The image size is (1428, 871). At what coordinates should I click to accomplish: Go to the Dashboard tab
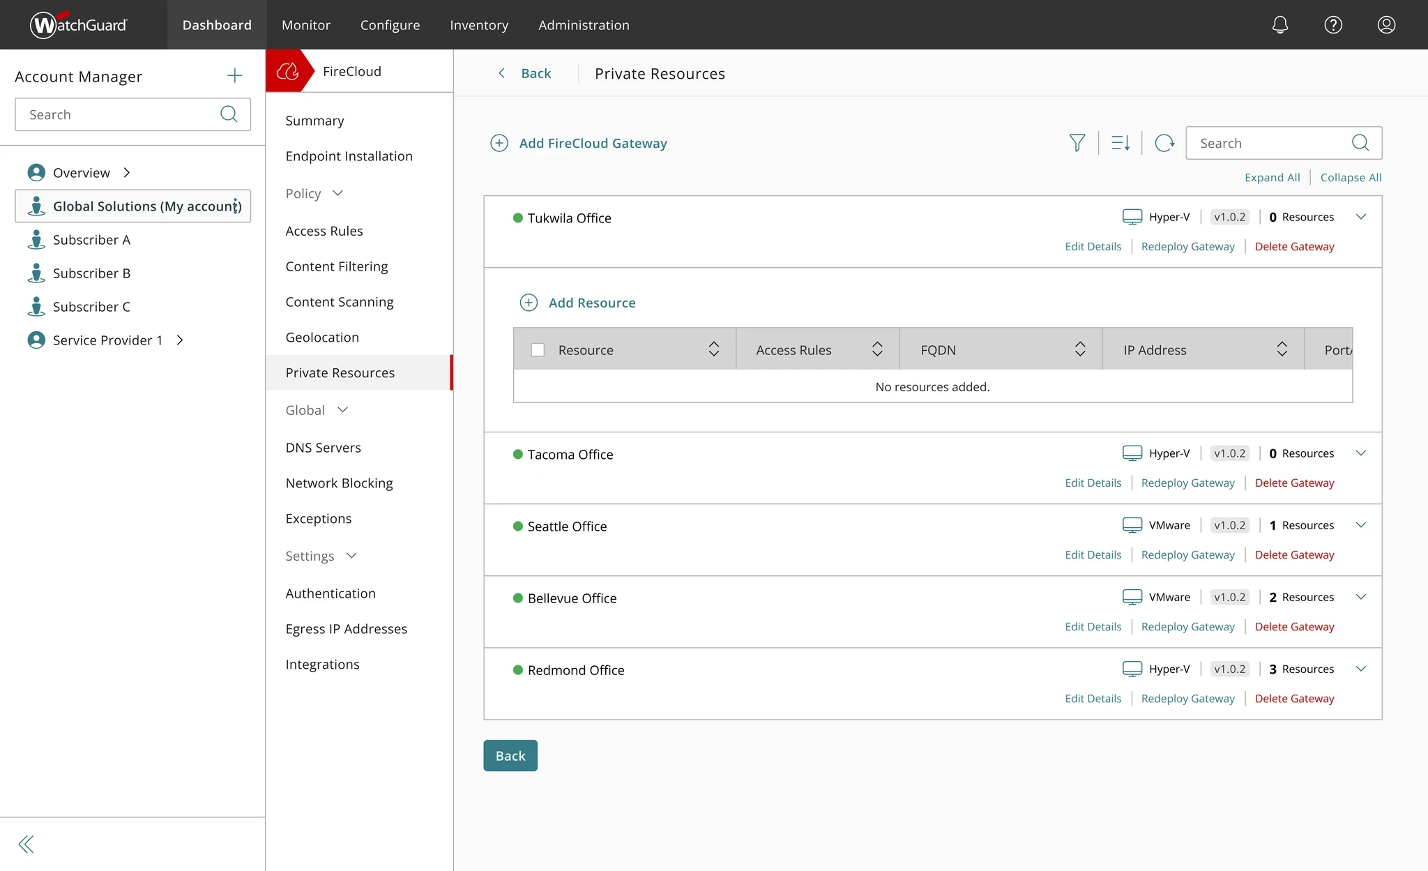pos(217,25)
